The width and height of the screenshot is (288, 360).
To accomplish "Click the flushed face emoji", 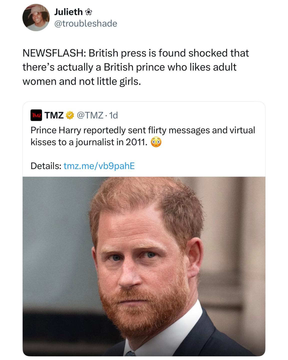I will click(156, 142).
